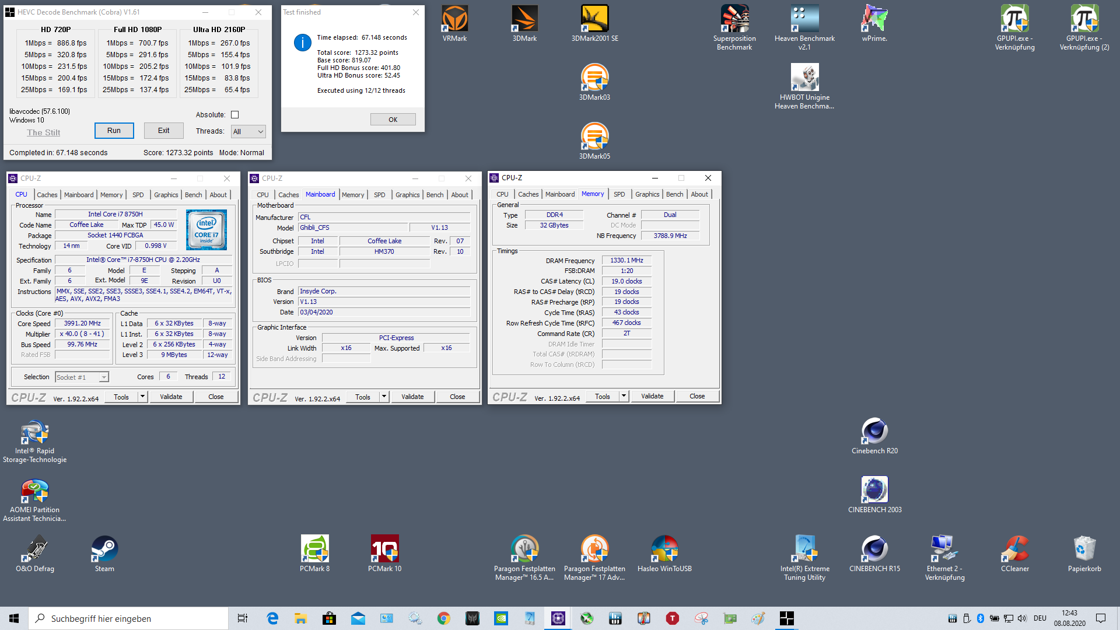Image resolution: width=1120 pixels, height=630 pixels.
Task: Click Tools button in first CPU-Z window
Action: tap(121, 397)
